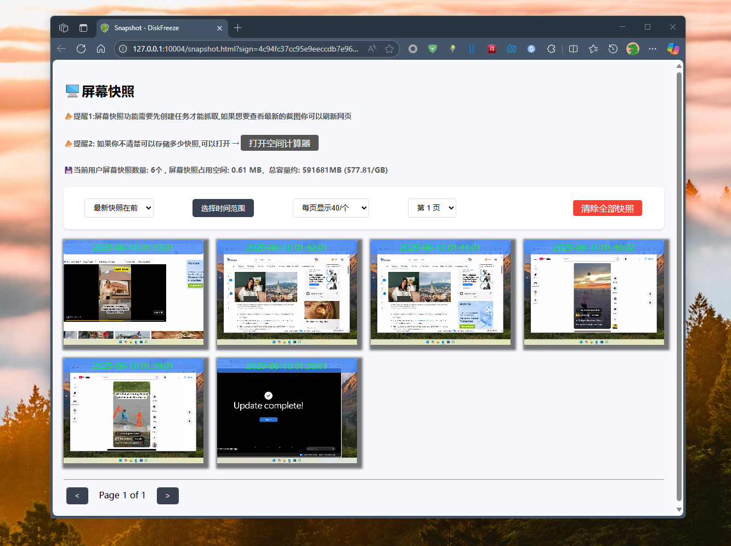
Task: Click the browser back arrow
Action: tap(61, 49)
